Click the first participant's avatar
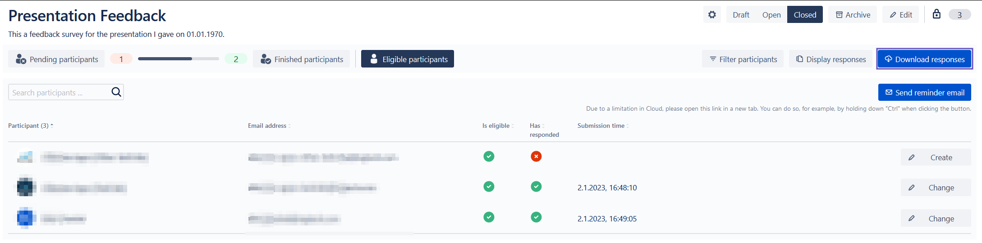This screenshot has height=243, width=982. [25, 157]
